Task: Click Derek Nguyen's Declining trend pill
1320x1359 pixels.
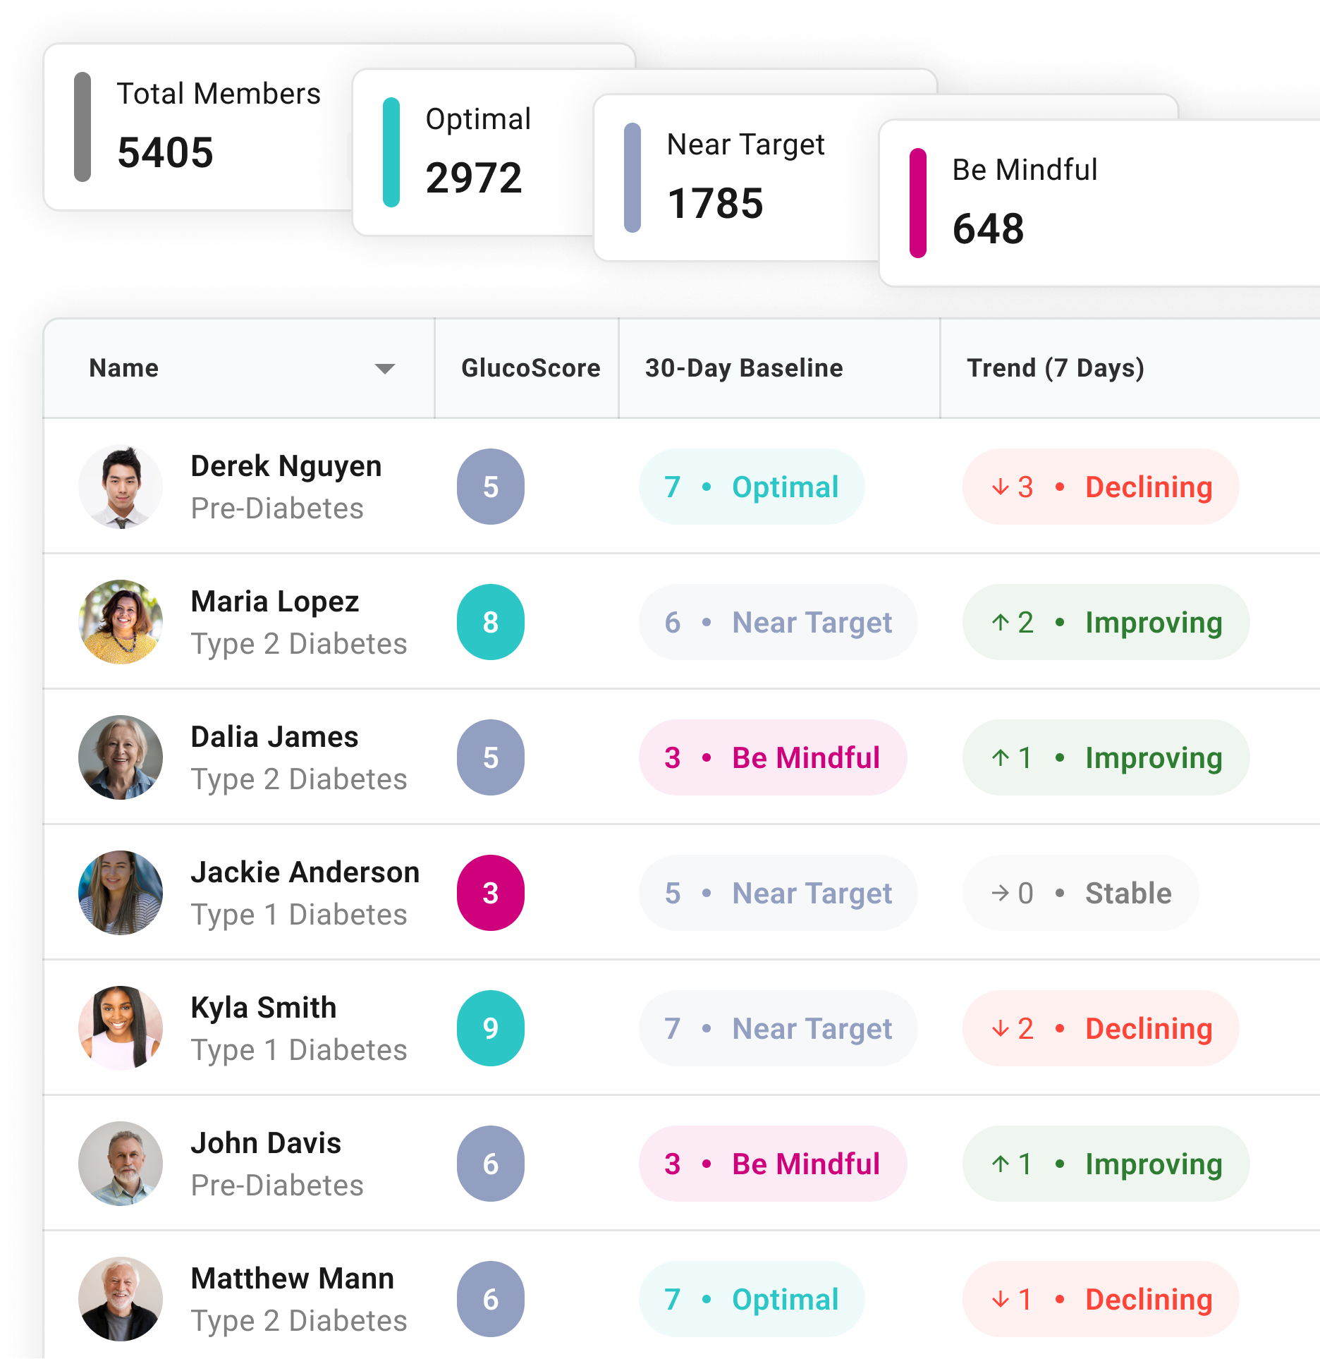Action: tap(1101, 487)
